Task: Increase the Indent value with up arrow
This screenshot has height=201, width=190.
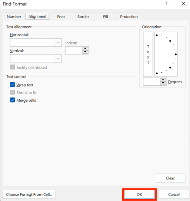Action: (x=85, y=49)
